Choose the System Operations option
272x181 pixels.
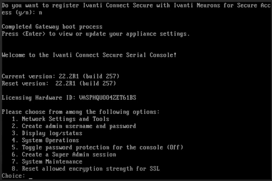[x=45, y=140]
